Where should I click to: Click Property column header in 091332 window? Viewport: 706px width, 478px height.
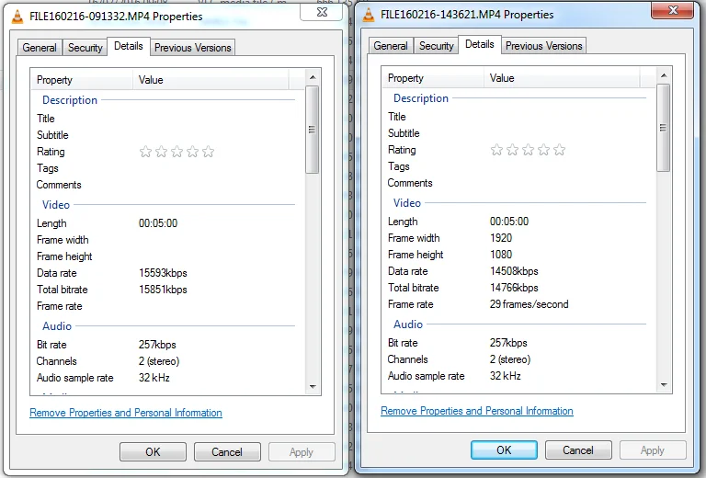[x=82, y=80]
